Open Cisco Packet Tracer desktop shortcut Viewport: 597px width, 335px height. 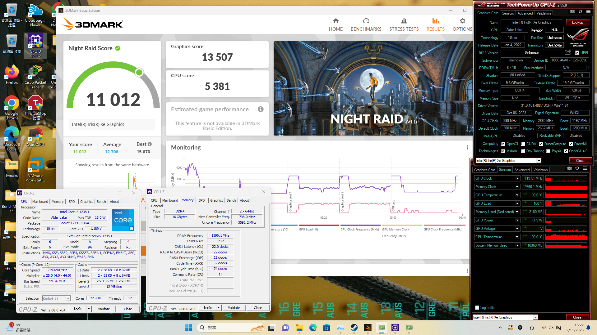tap(35, 77)
